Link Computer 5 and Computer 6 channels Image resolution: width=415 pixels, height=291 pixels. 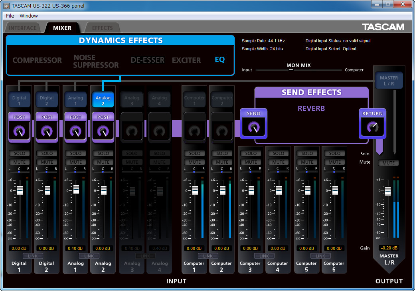coord(320,256)
